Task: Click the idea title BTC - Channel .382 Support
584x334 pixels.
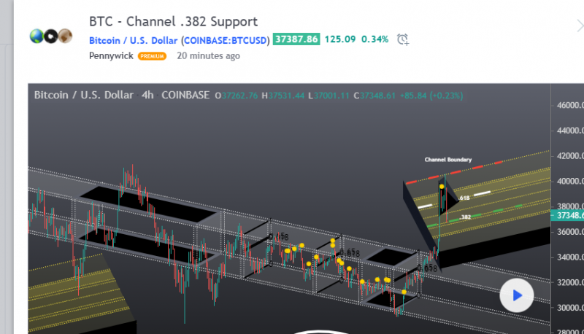Action: (173, 22)
